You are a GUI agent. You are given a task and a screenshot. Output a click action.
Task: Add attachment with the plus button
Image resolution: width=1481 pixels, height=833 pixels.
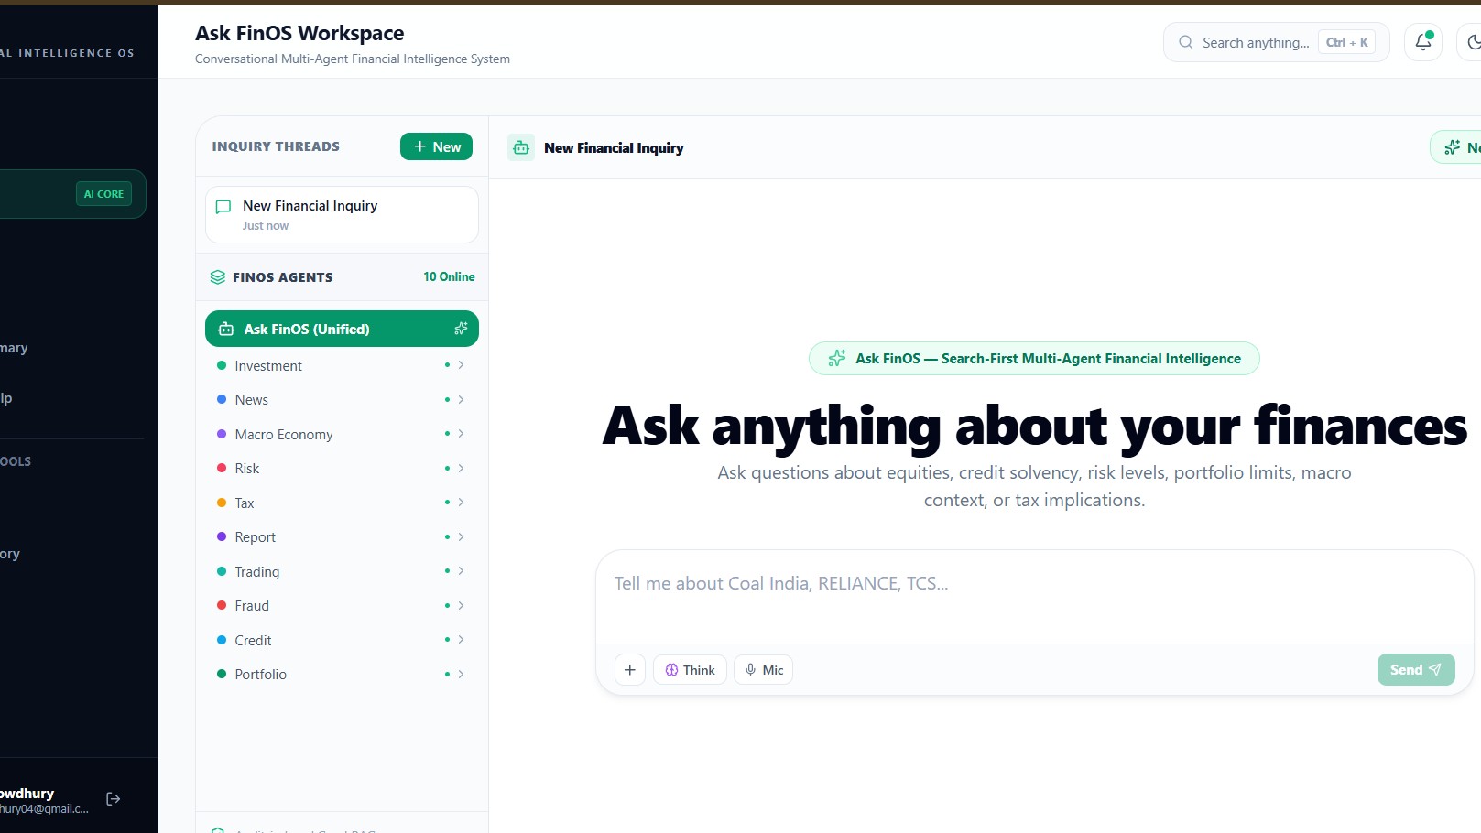pyautogui.click(x=630, y=670)
